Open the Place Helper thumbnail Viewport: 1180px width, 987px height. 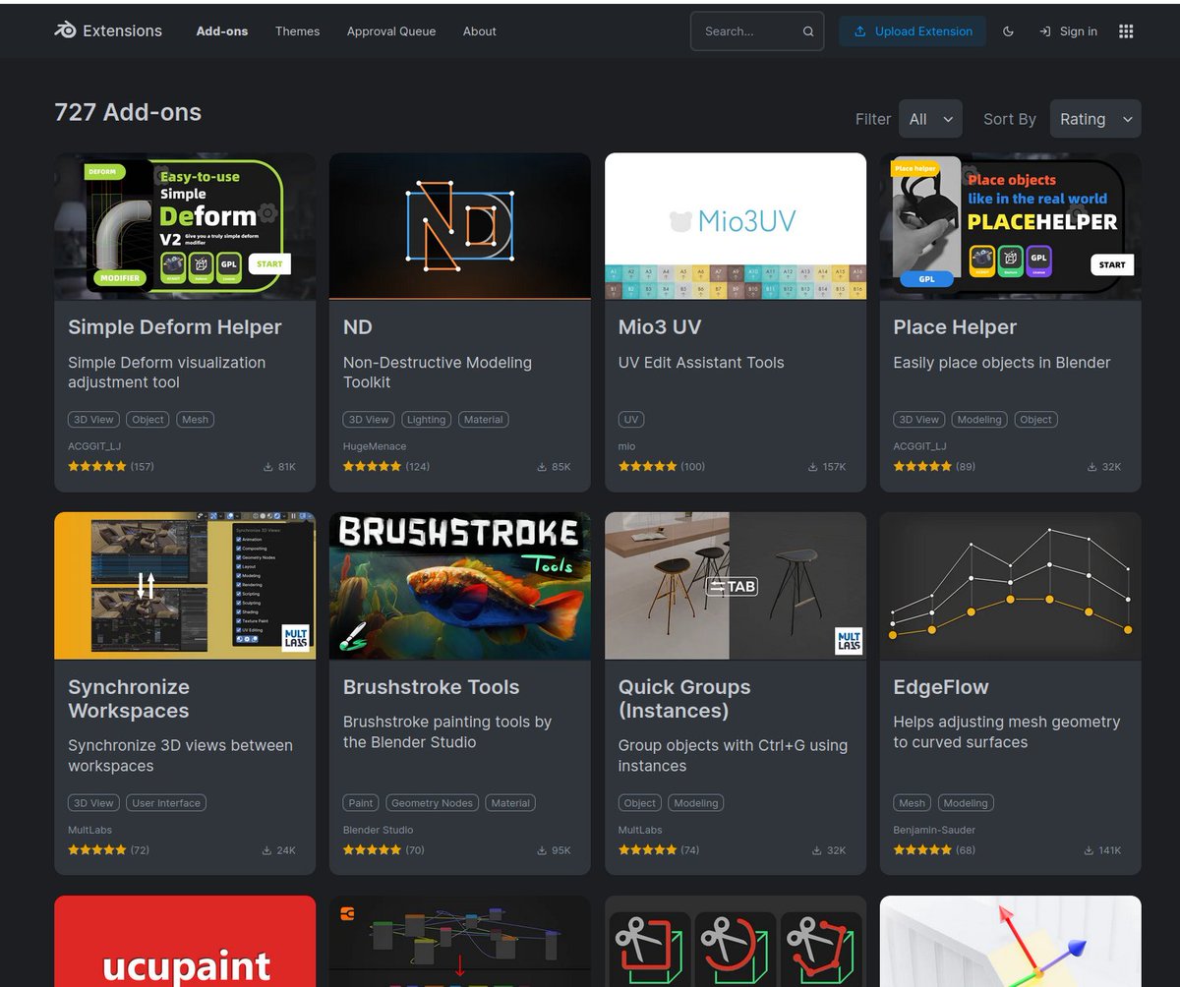[x=1011, y=226]
